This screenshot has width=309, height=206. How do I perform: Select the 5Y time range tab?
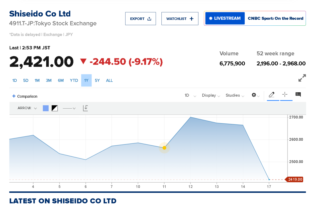(x=97, y=81)
